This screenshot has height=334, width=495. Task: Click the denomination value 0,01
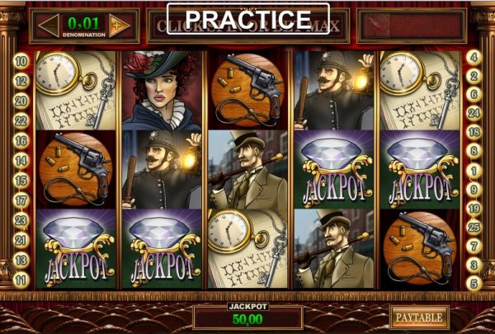(84, 23)
